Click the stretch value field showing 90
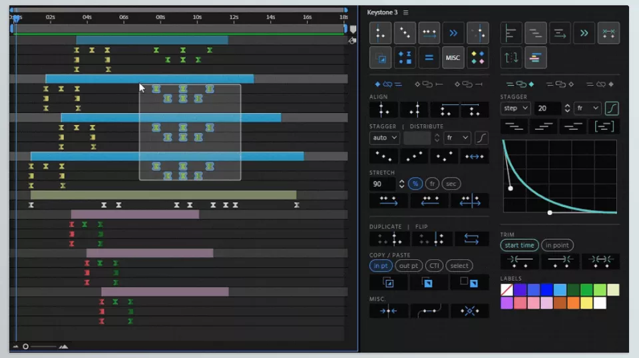 click(x=383, y=184)
